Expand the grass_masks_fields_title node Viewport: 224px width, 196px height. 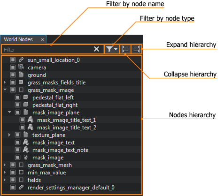(x=5, y=82)
